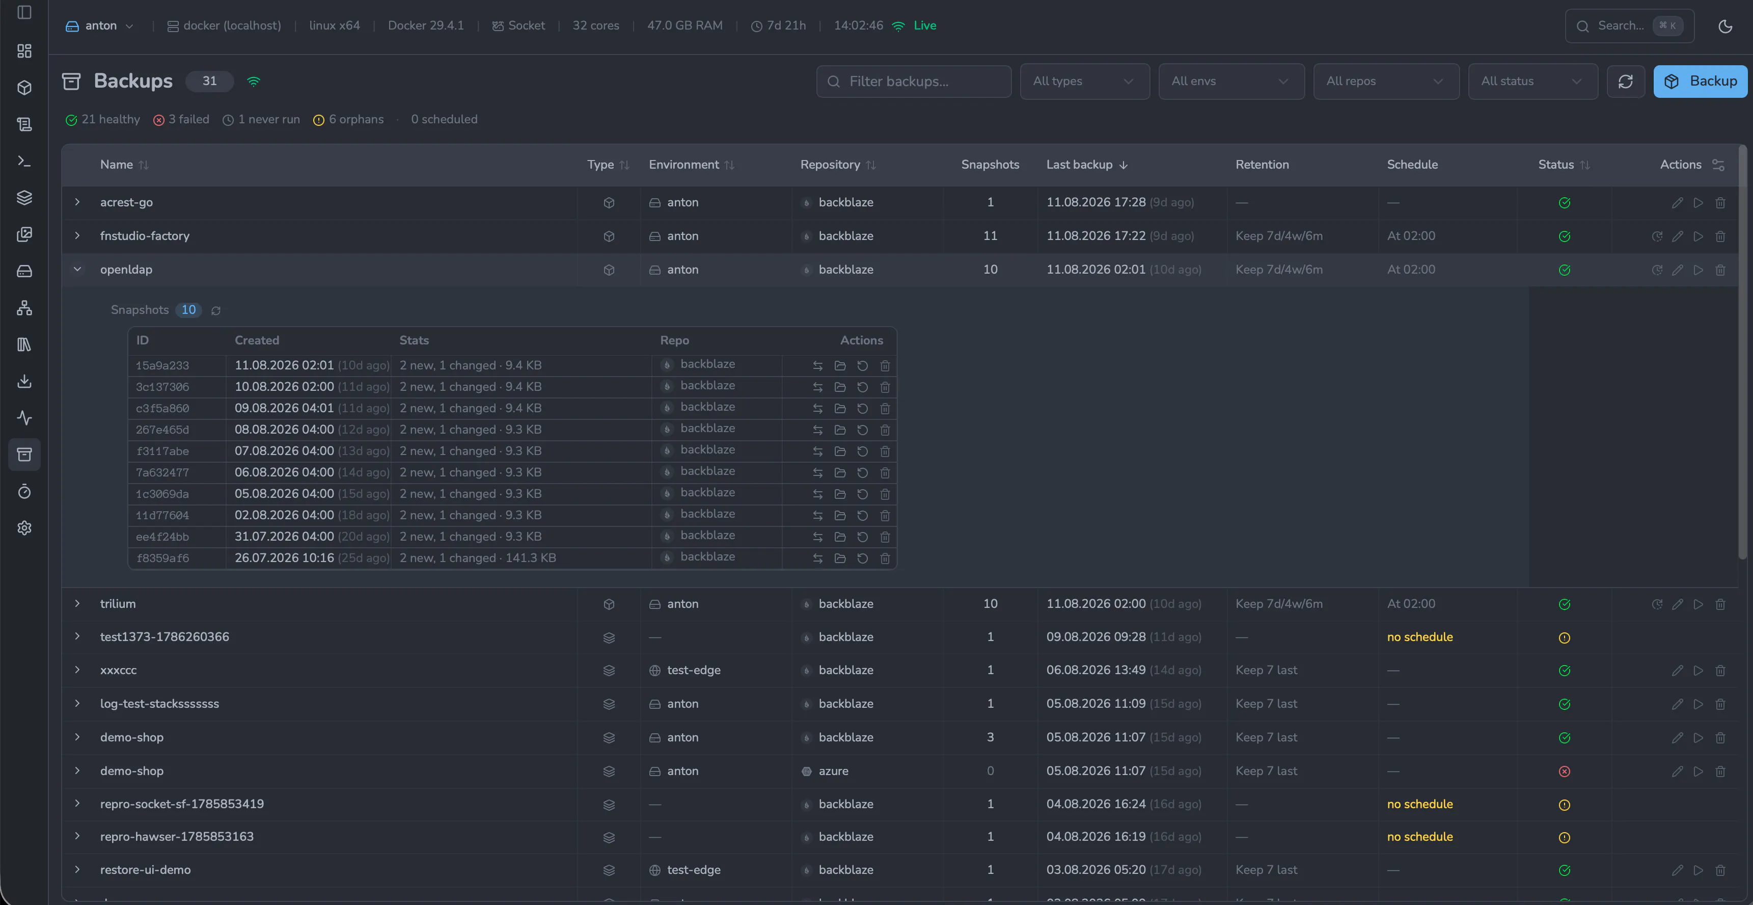
Task: Browse files of snapshot 7a632477
Action: coord(840,472)
